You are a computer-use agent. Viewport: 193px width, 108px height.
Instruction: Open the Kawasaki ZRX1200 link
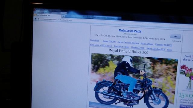coord(163,45)
